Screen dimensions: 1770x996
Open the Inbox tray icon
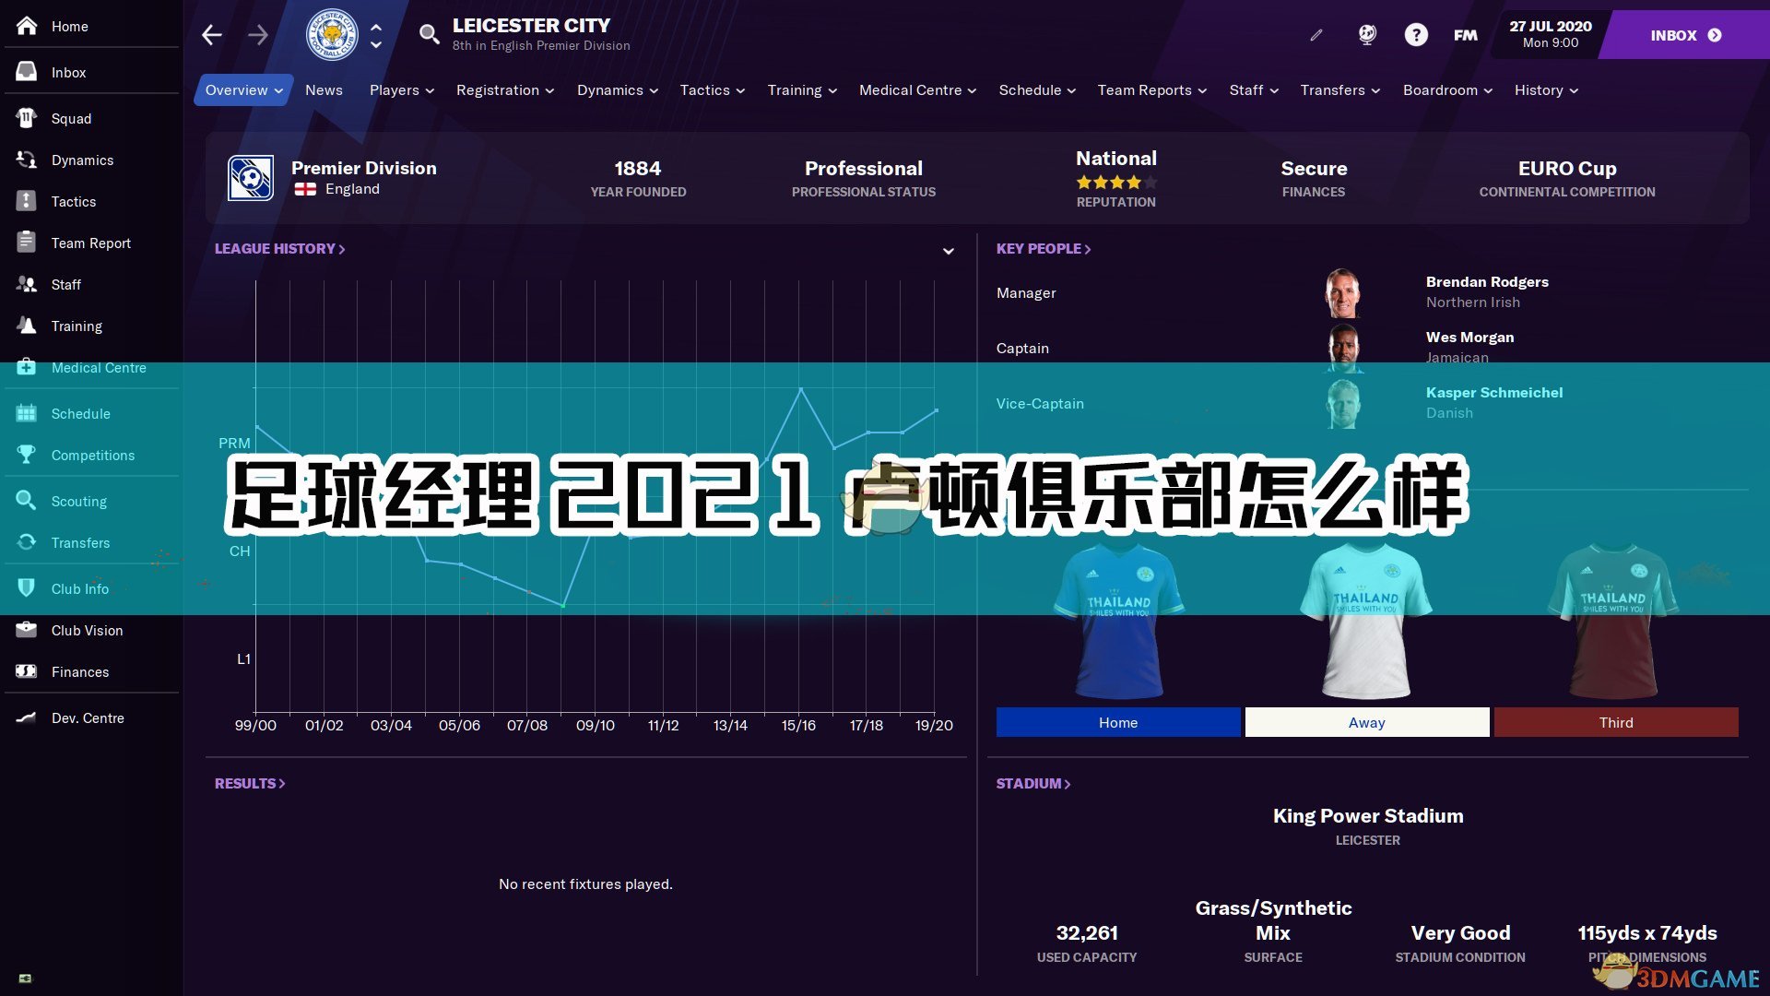point(27,72)
